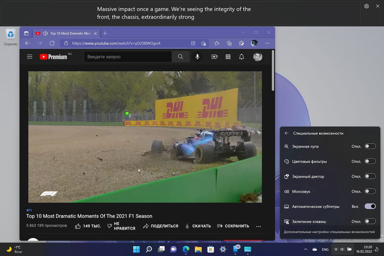The width and height of the screenshot is (384, 256).
Task: Go back in Edge browser
Action: coord(27,43)
